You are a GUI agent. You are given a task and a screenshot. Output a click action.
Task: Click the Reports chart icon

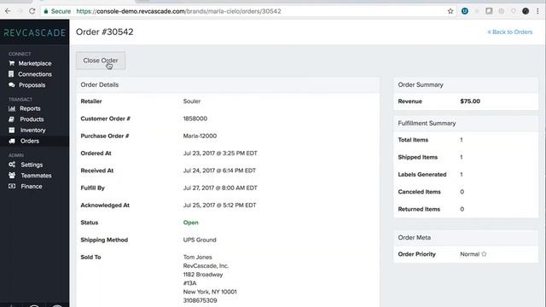[x=12, y=108]
